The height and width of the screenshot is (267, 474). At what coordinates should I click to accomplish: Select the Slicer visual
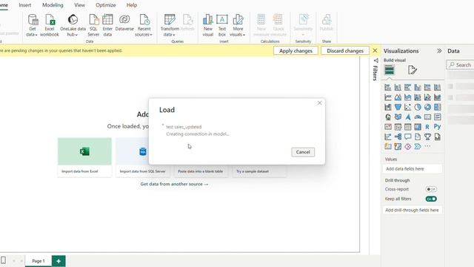398,127
